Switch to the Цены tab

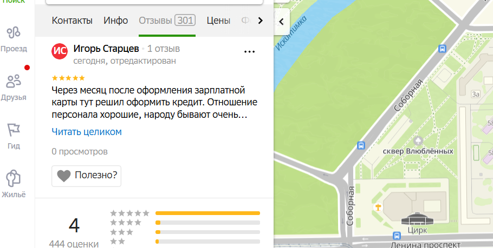click(x=218, y=21)
